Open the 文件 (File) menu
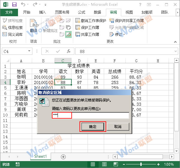The width and height of the screenshot is (180, 168). [9, 12]
